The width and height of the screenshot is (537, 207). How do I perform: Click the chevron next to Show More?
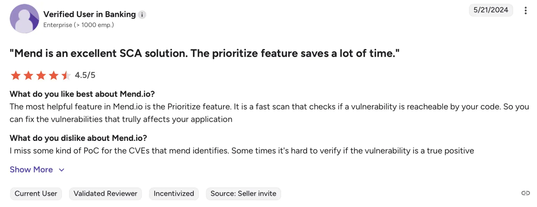(x=62, y=170)
